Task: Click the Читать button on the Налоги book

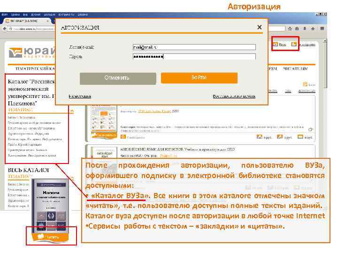Action: click(x=50, y=237)
